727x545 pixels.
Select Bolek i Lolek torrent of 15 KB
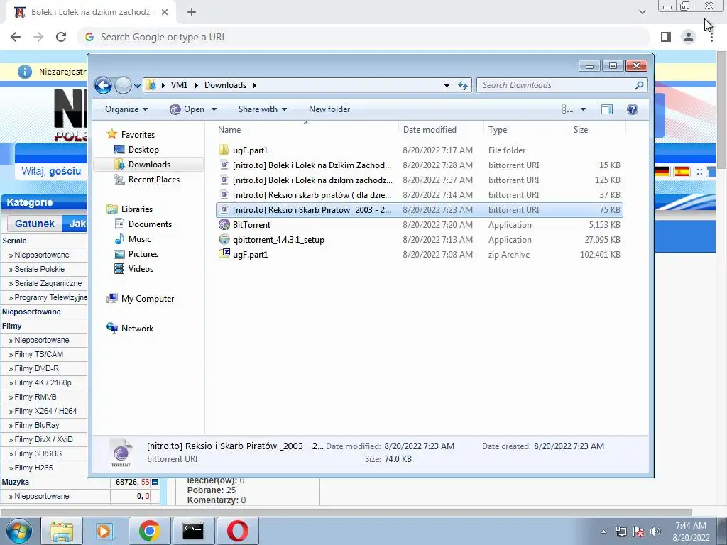point(419,165)
